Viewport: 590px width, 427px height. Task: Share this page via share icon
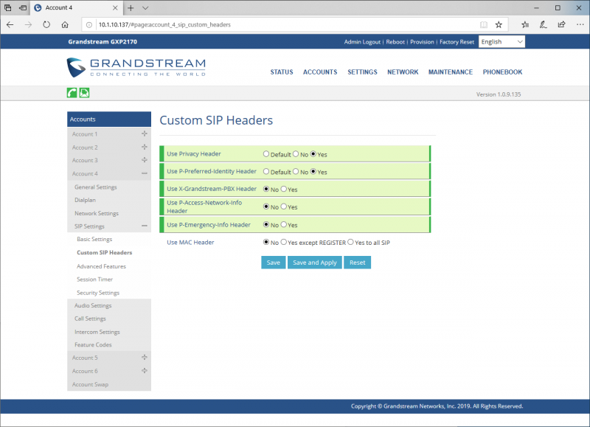pos(561,25)
